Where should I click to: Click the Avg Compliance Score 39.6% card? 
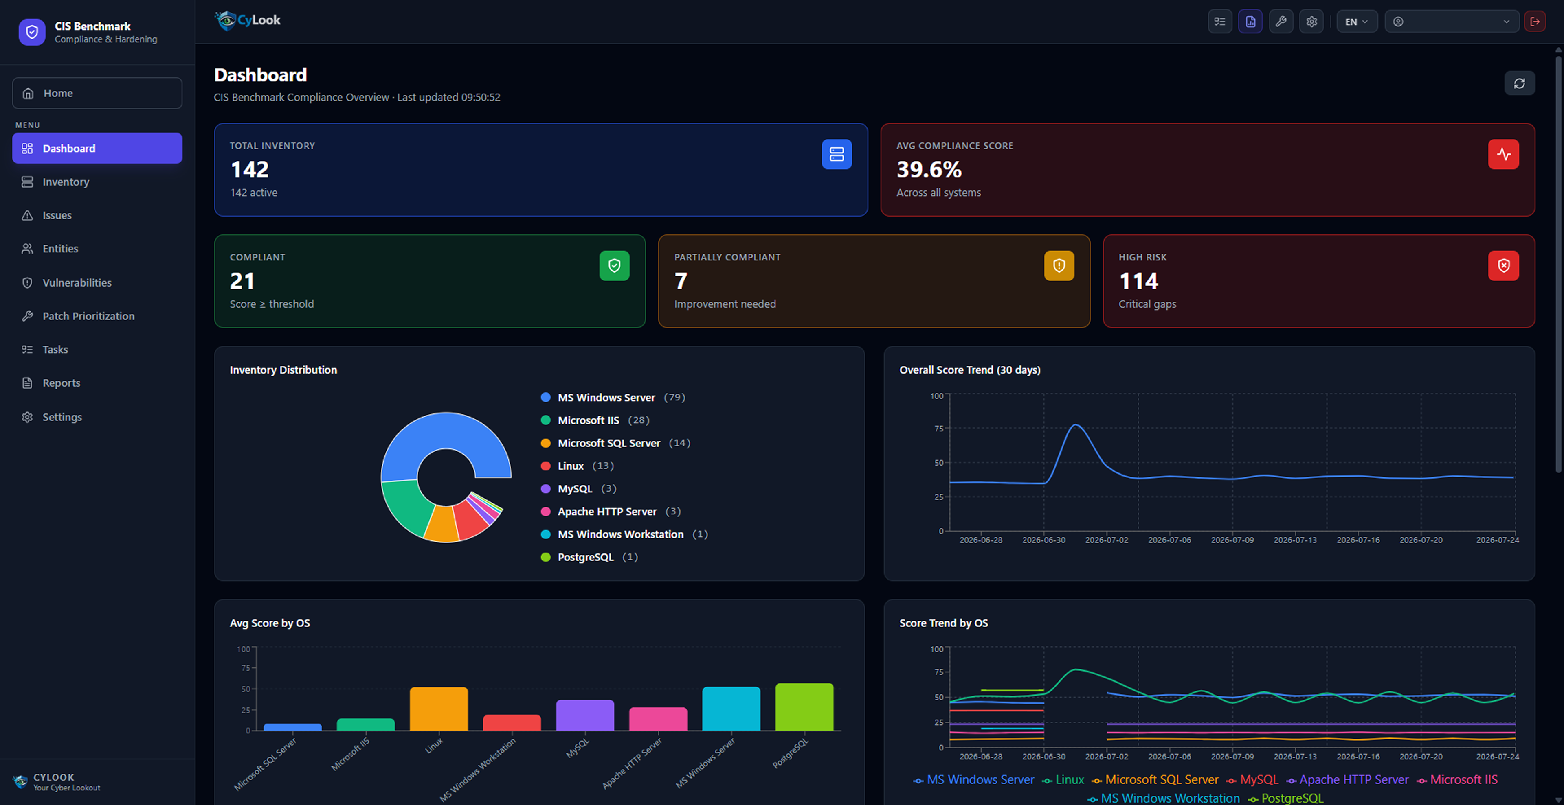(1208, 170)
